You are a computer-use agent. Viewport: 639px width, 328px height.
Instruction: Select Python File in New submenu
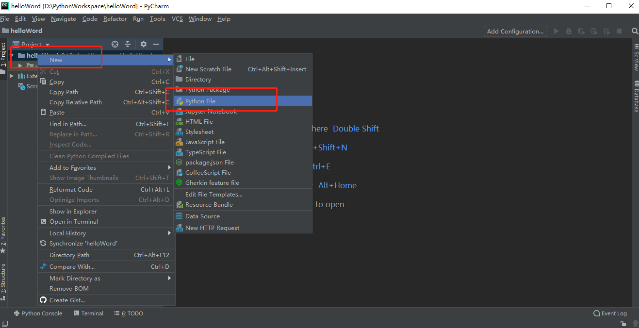[243, 101]
